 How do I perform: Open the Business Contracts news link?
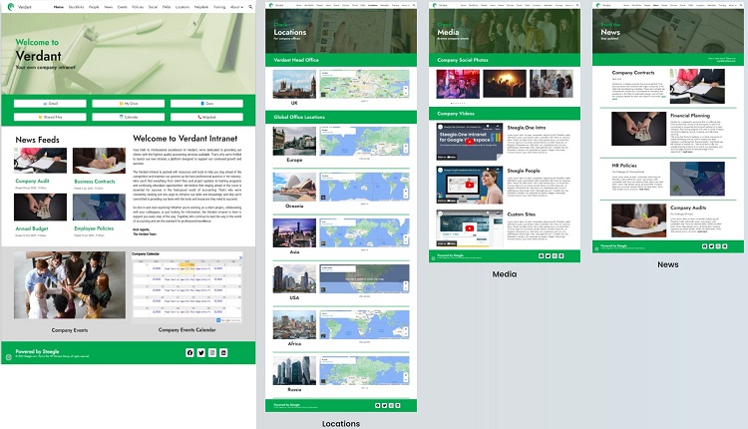coord(95,182)
